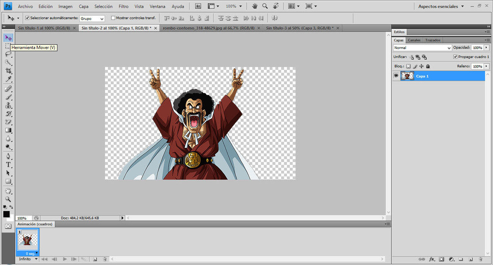The width and height of the screenshot is (493, 265).
Task: Open the Aspectos esenciales workspace menu
Action: (441, 7)
